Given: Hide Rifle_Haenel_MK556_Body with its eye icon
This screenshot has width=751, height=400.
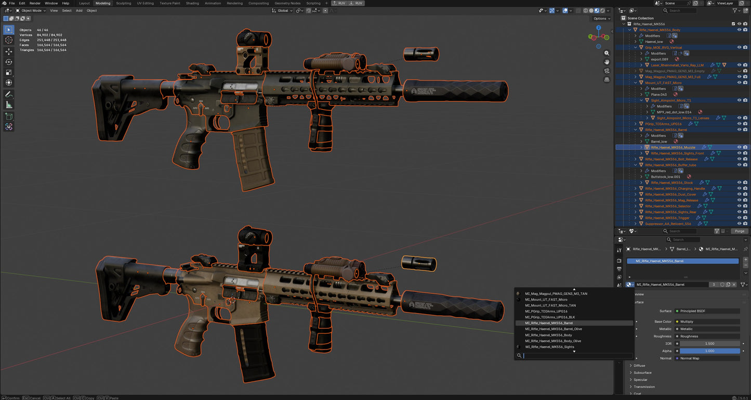Looking at the screenshot, I should point(739,30).
